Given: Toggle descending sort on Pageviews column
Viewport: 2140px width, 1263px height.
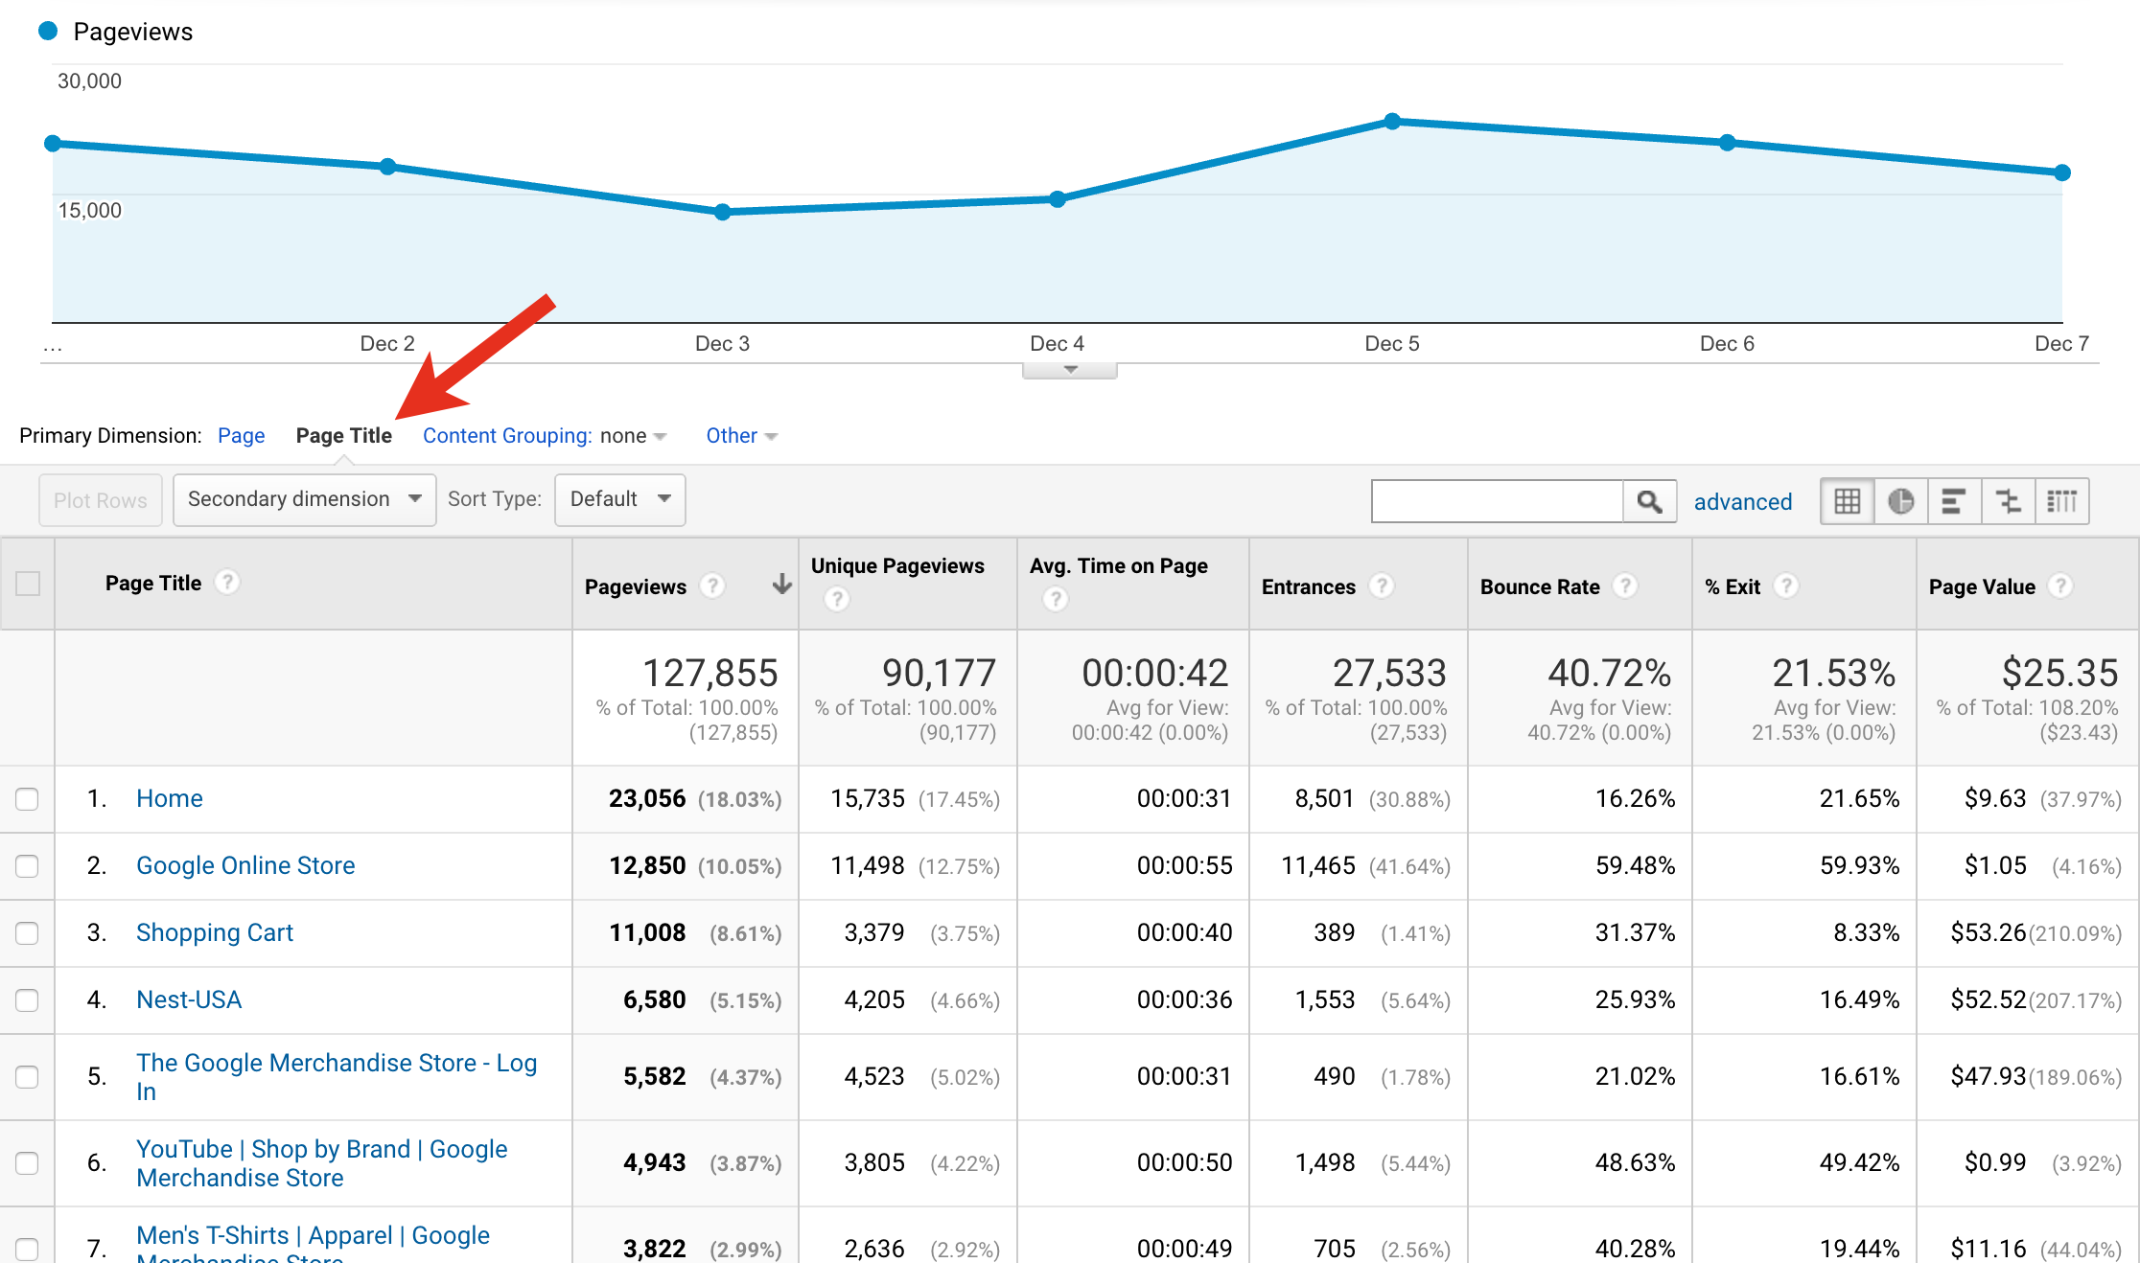Looking at the screenshot, I should tap(782, 586).
